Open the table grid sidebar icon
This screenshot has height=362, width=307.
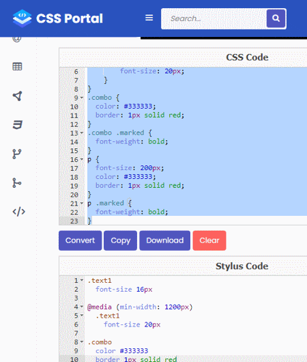17,66
